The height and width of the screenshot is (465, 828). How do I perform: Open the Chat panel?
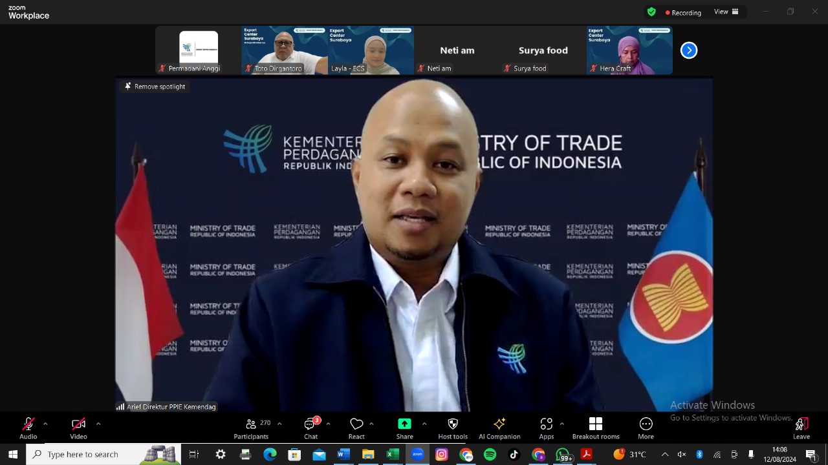point(311,428)
